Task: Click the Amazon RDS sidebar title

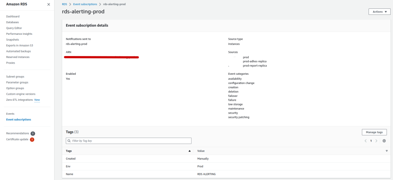Action: [16, 4]
